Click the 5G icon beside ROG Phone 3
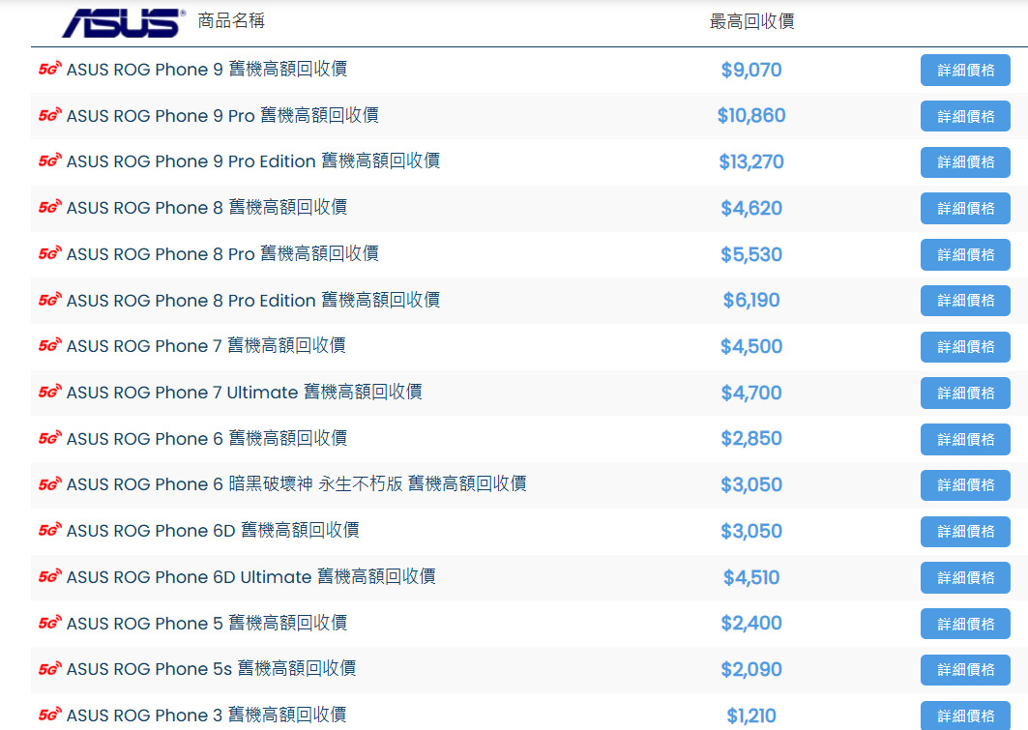 tap(50, 715)
